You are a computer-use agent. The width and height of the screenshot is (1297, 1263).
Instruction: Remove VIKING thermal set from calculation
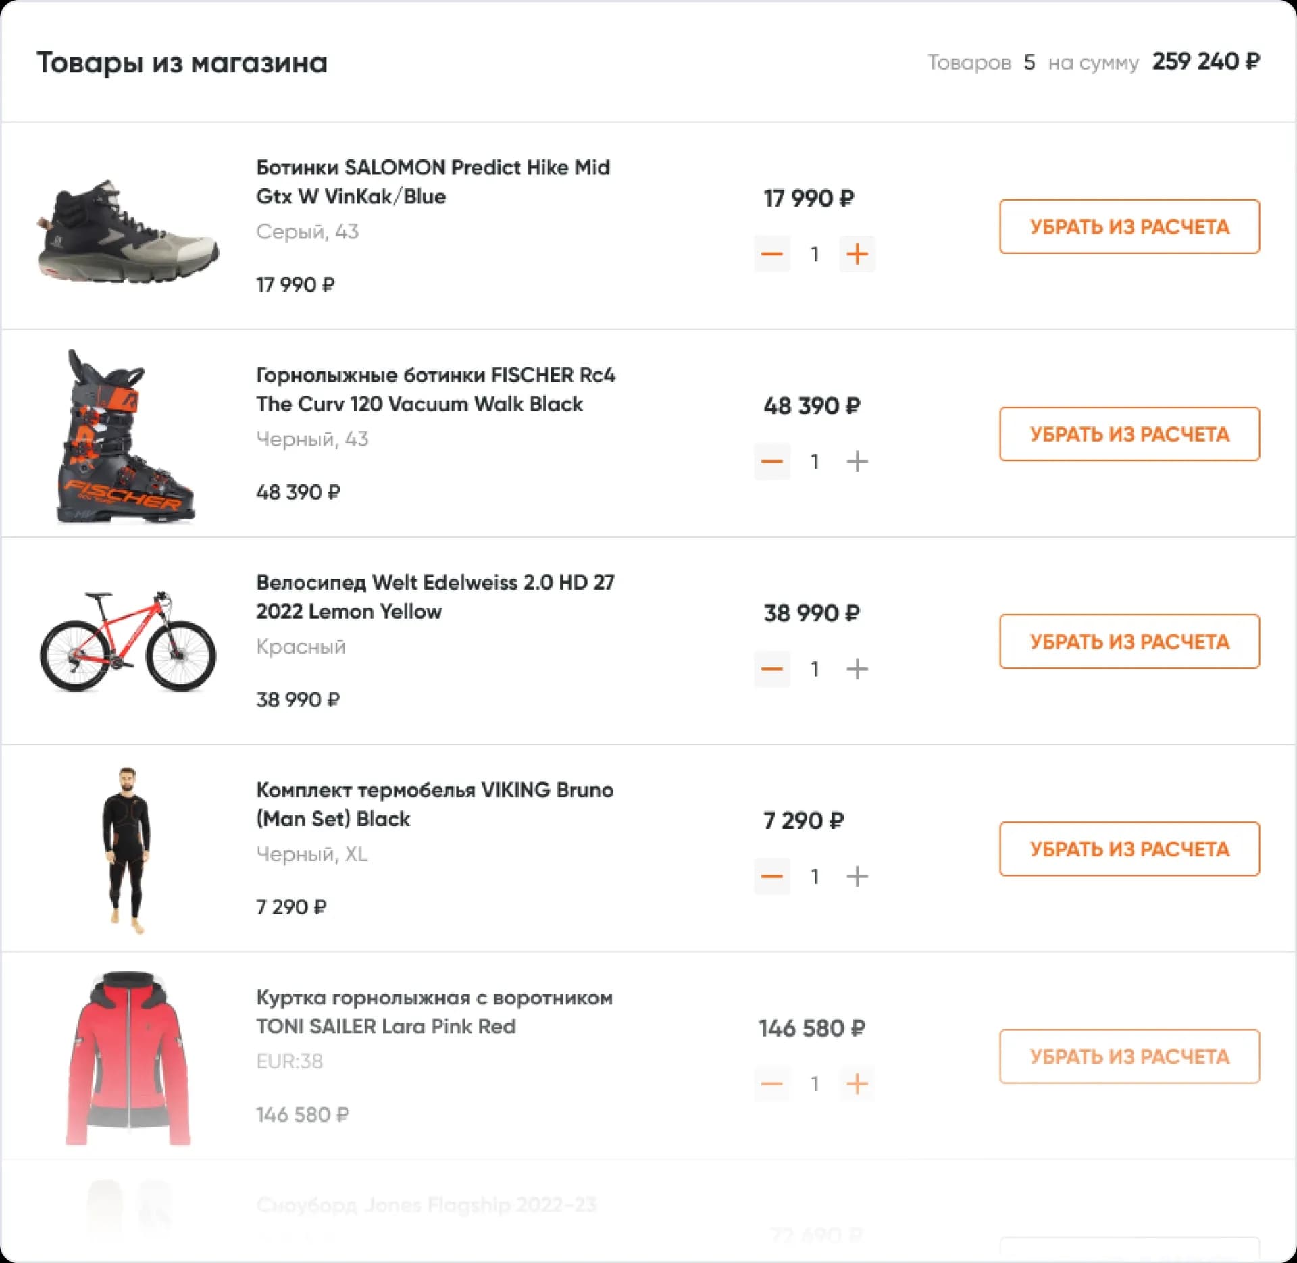pyautogui.click(x=1129, y=848)
